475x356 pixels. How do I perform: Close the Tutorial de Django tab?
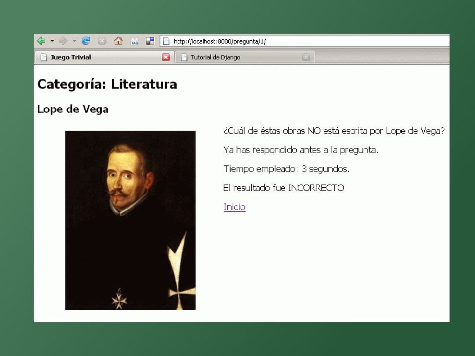coord(306,57)
